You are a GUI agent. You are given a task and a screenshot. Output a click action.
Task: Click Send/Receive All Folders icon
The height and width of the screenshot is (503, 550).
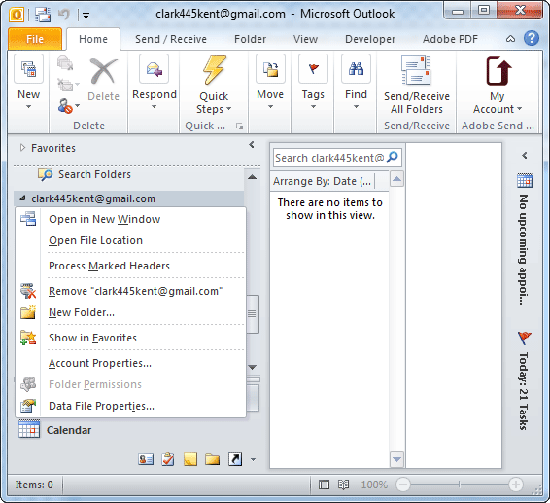(x=416, y=71)
